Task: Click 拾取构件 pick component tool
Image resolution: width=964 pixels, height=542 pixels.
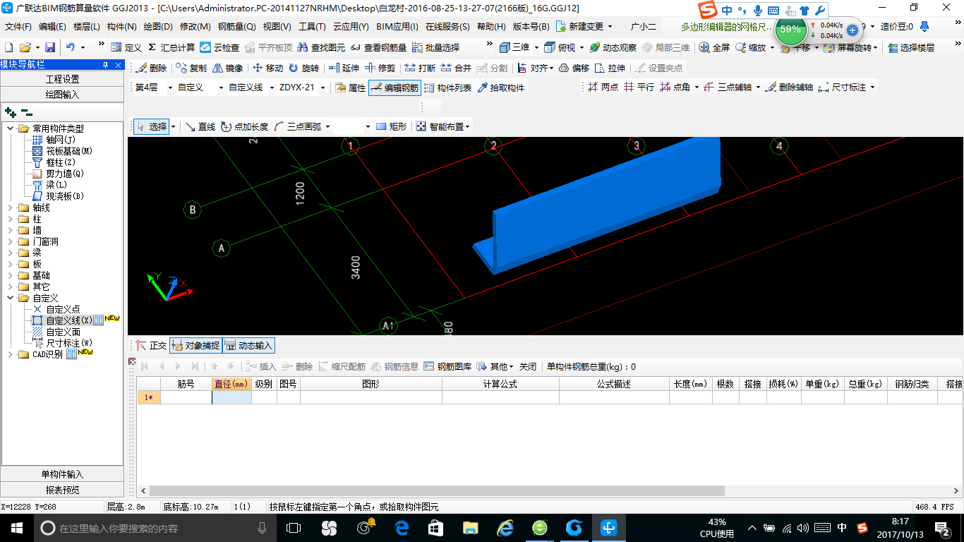Action: pos(501,88)
